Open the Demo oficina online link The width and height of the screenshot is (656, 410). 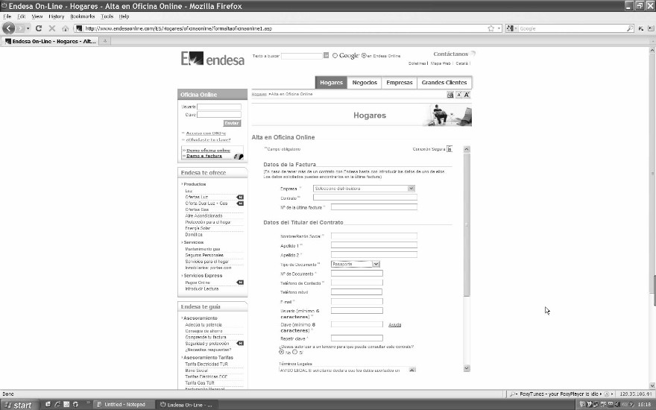[x=208, y=150]
